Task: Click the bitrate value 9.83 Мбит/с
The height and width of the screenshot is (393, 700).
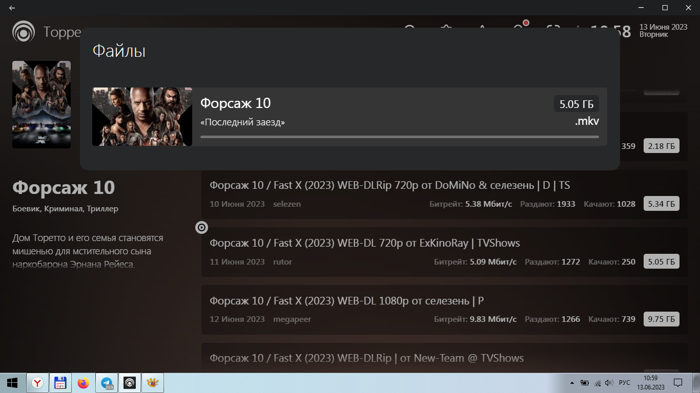Action: click(493, 319)
